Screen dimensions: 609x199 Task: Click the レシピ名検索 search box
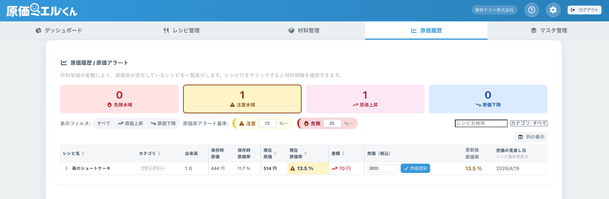pos(481,123)
